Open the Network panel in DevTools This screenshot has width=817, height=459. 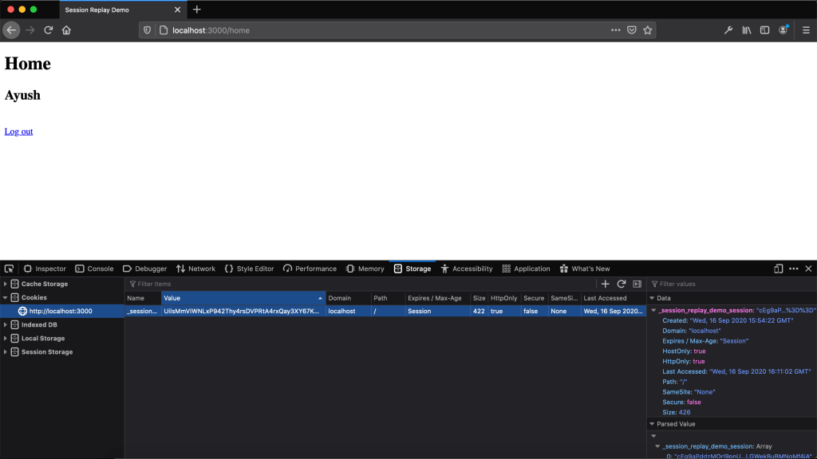pyautogui.click(x=195, y=269)
